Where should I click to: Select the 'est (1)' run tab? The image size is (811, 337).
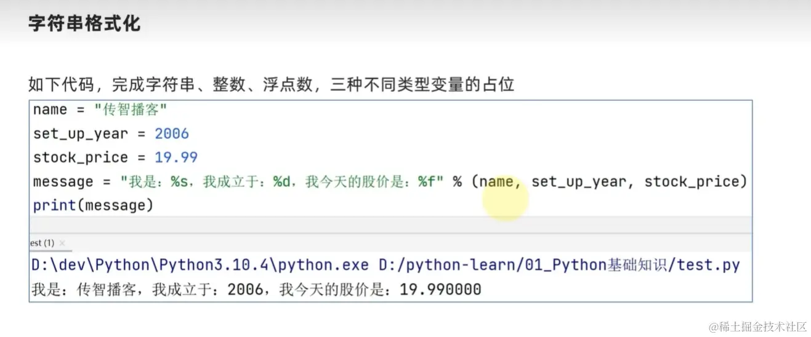(42, 243)
